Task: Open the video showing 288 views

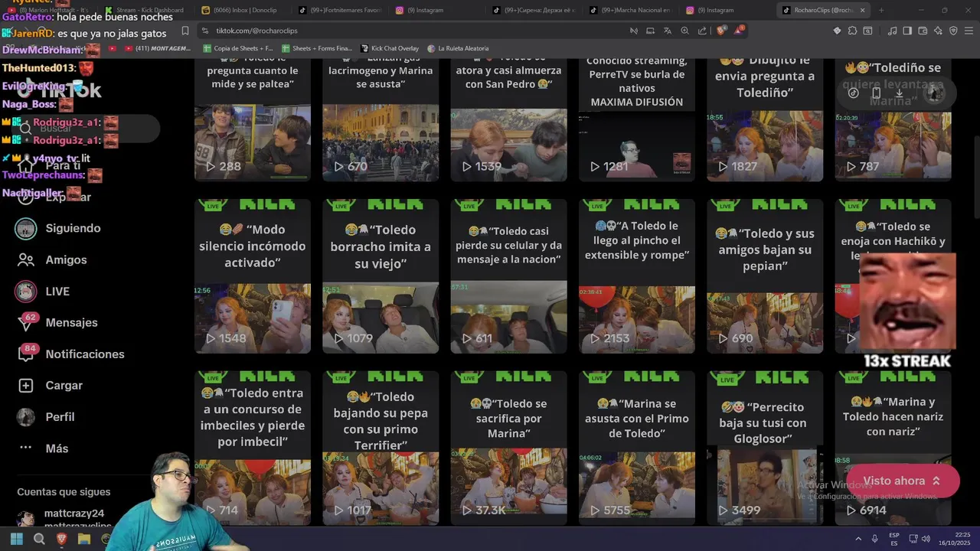Action: [253, 119]
